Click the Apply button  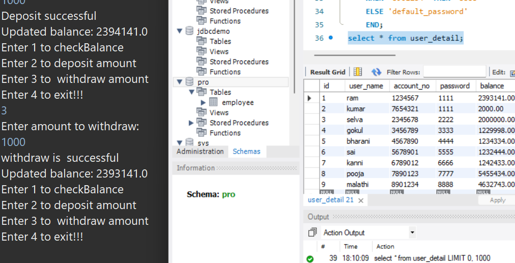pyautogui.click(x=497, y=200)
